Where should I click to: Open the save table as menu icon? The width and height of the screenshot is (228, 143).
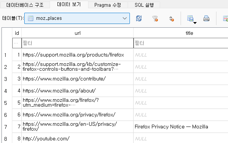(x=190, y=19)
